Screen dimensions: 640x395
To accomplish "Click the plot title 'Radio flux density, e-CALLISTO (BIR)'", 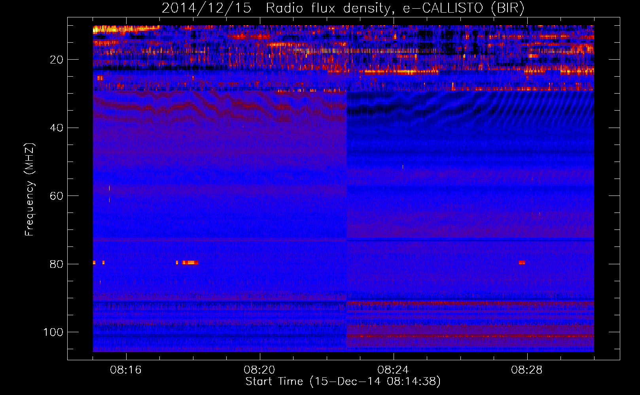I will 395,8.
